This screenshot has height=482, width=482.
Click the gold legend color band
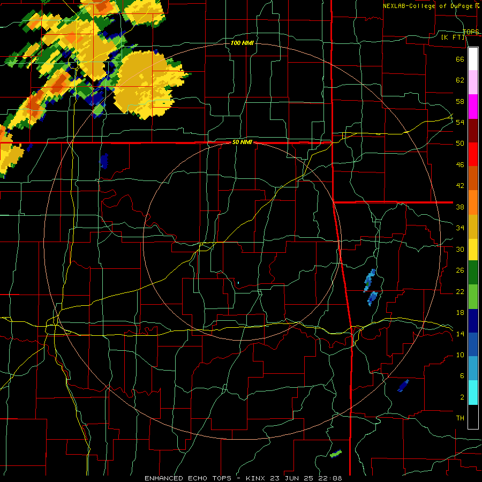[473, 226]
